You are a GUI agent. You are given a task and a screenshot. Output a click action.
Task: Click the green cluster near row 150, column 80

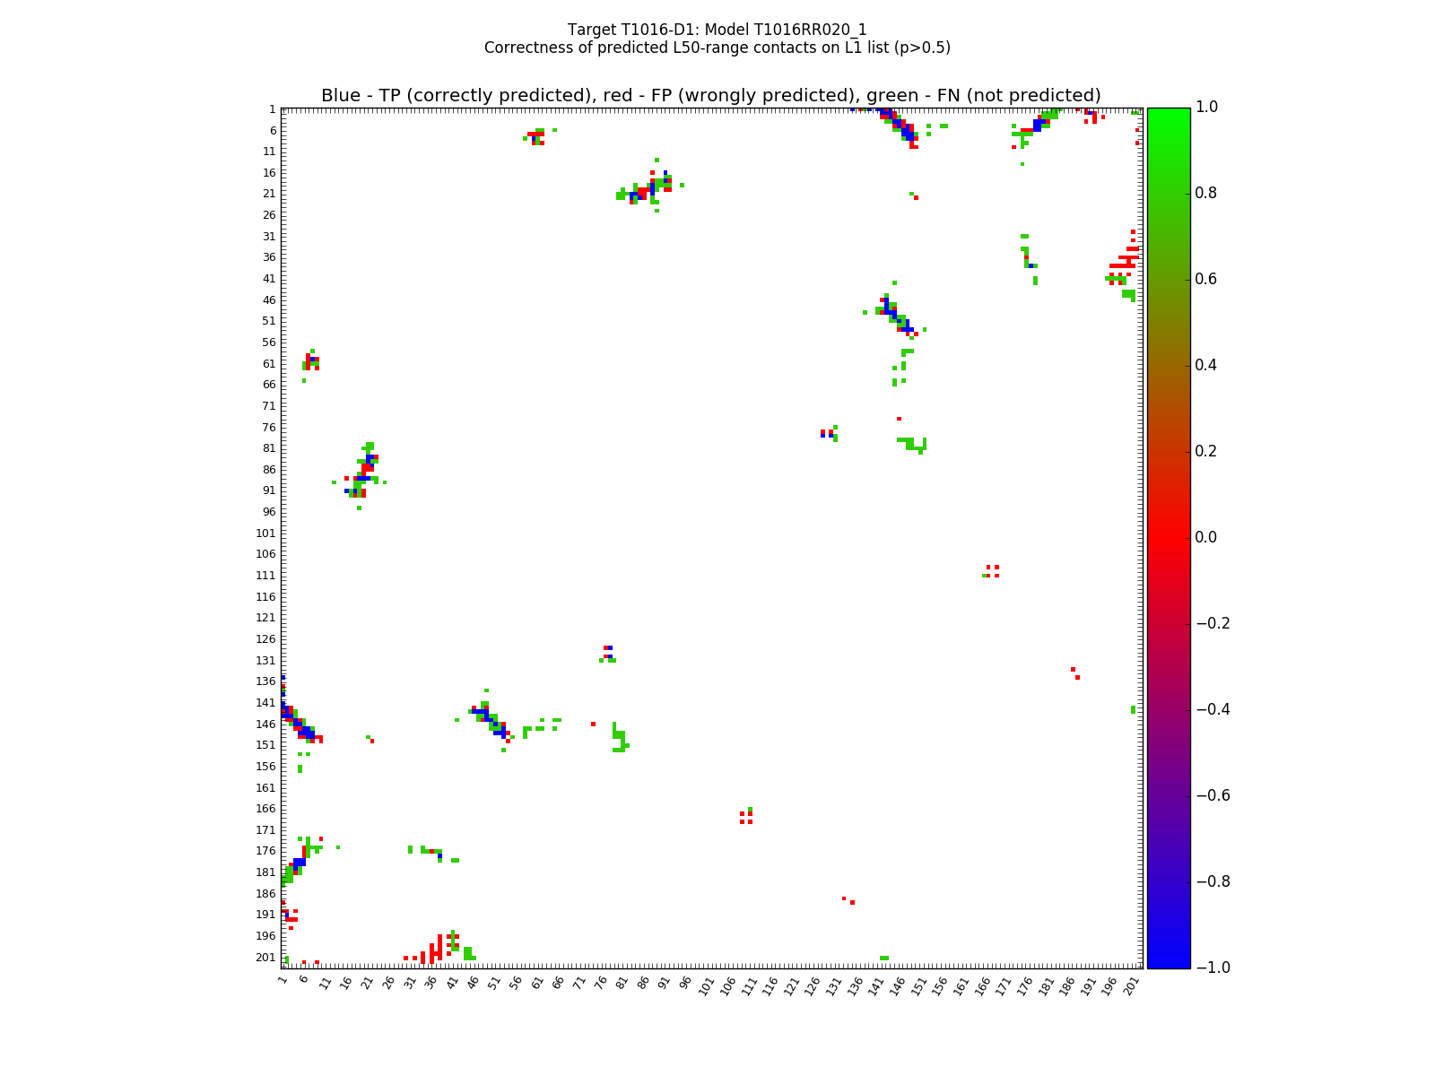coord(619,740)
